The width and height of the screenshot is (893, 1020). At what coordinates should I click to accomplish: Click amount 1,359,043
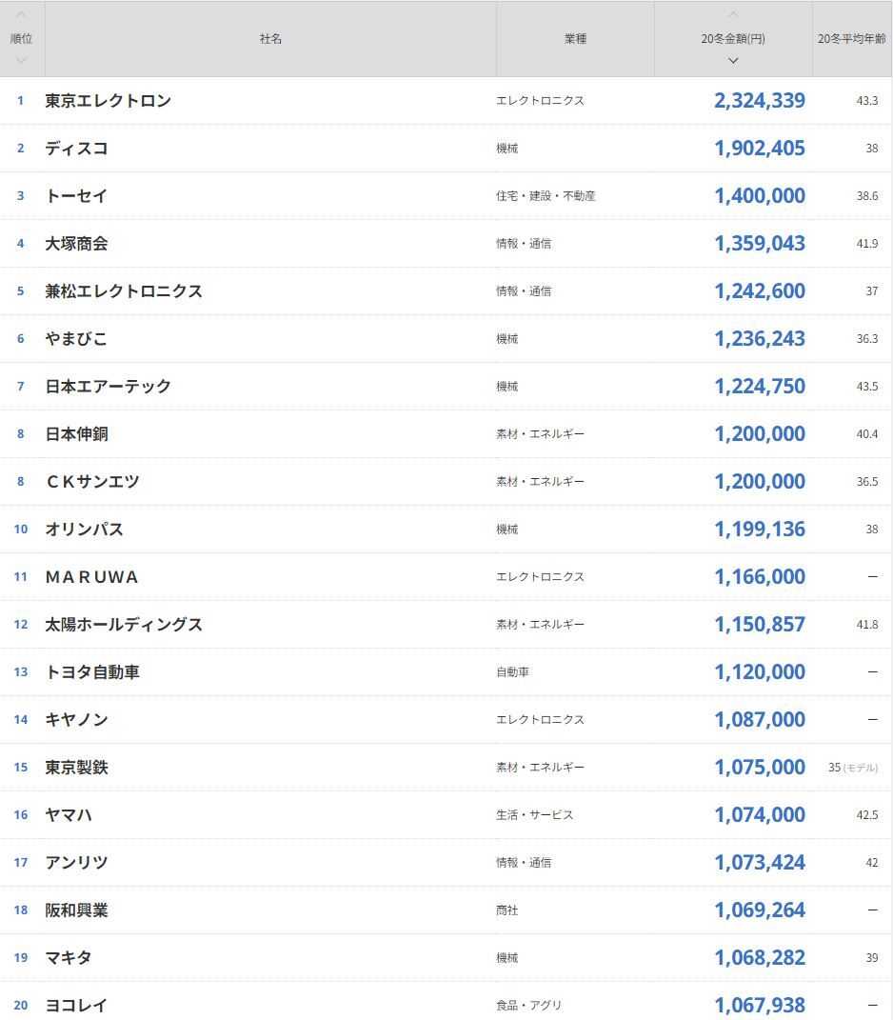[760, 243]
